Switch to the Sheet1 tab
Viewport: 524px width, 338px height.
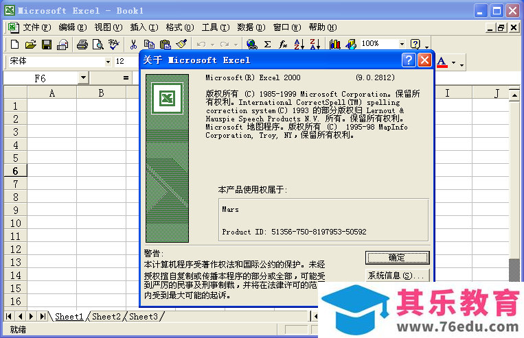69,316
